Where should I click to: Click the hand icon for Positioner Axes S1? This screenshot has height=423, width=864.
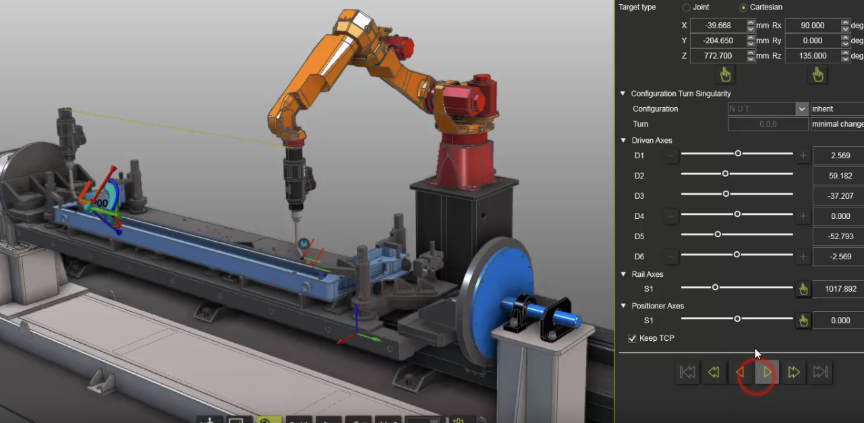[803, 321]
